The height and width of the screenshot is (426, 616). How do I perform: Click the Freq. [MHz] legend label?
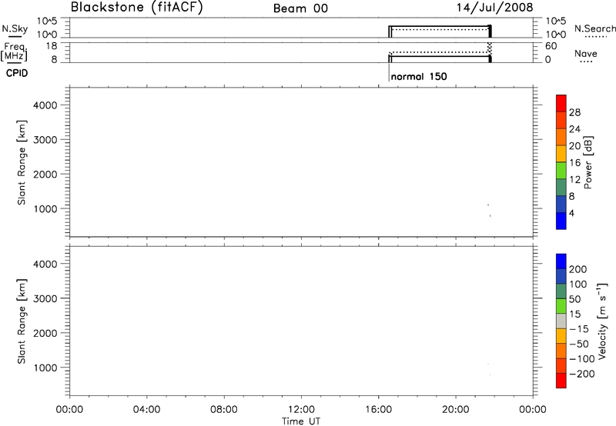point(14,52)
